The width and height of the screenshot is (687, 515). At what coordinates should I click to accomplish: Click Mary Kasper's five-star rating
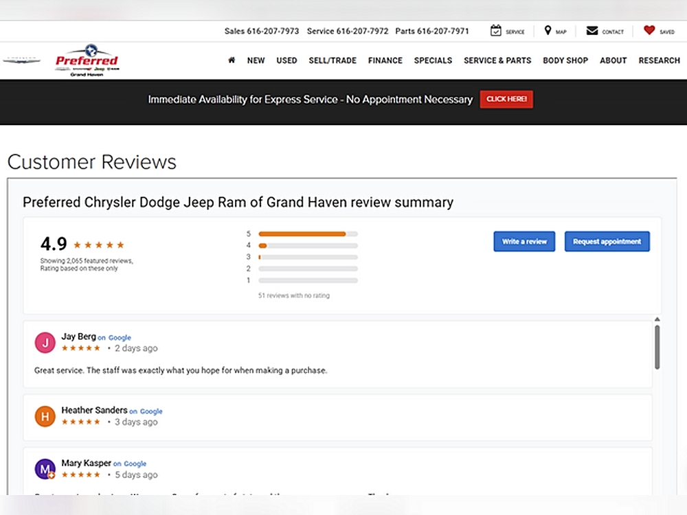81,474
